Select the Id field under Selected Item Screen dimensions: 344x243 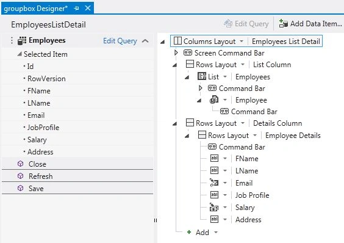click(77, 67)
